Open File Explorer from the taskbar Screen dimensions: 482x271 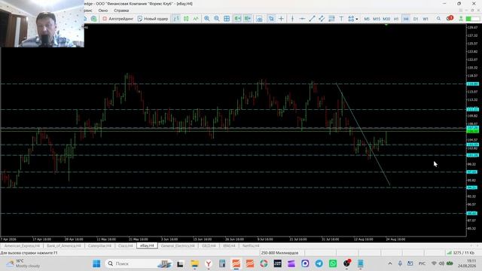pos(194,263)
